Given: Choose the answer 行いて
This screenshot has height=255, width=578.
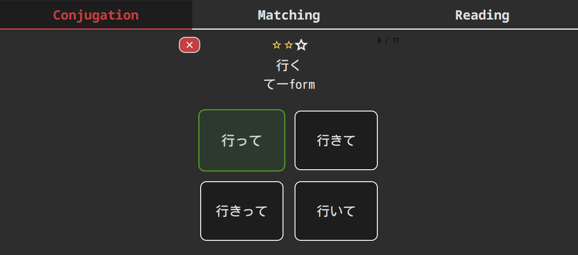Looking at the screenshot, I should 336,211.
